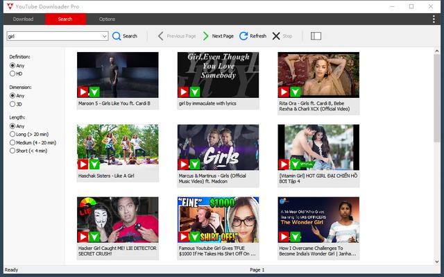The height and width of the screenshot is (277, 444).
Task: Go to Previous Page
Action: (x=177, y=36)
